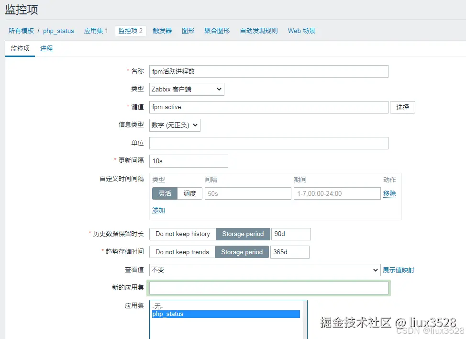Viewport: 466px width, 339px height.
Task: Open the 类型 dropdown showing Zabbix 客户端
Action: pyautogui.click(x=187, y=89)
